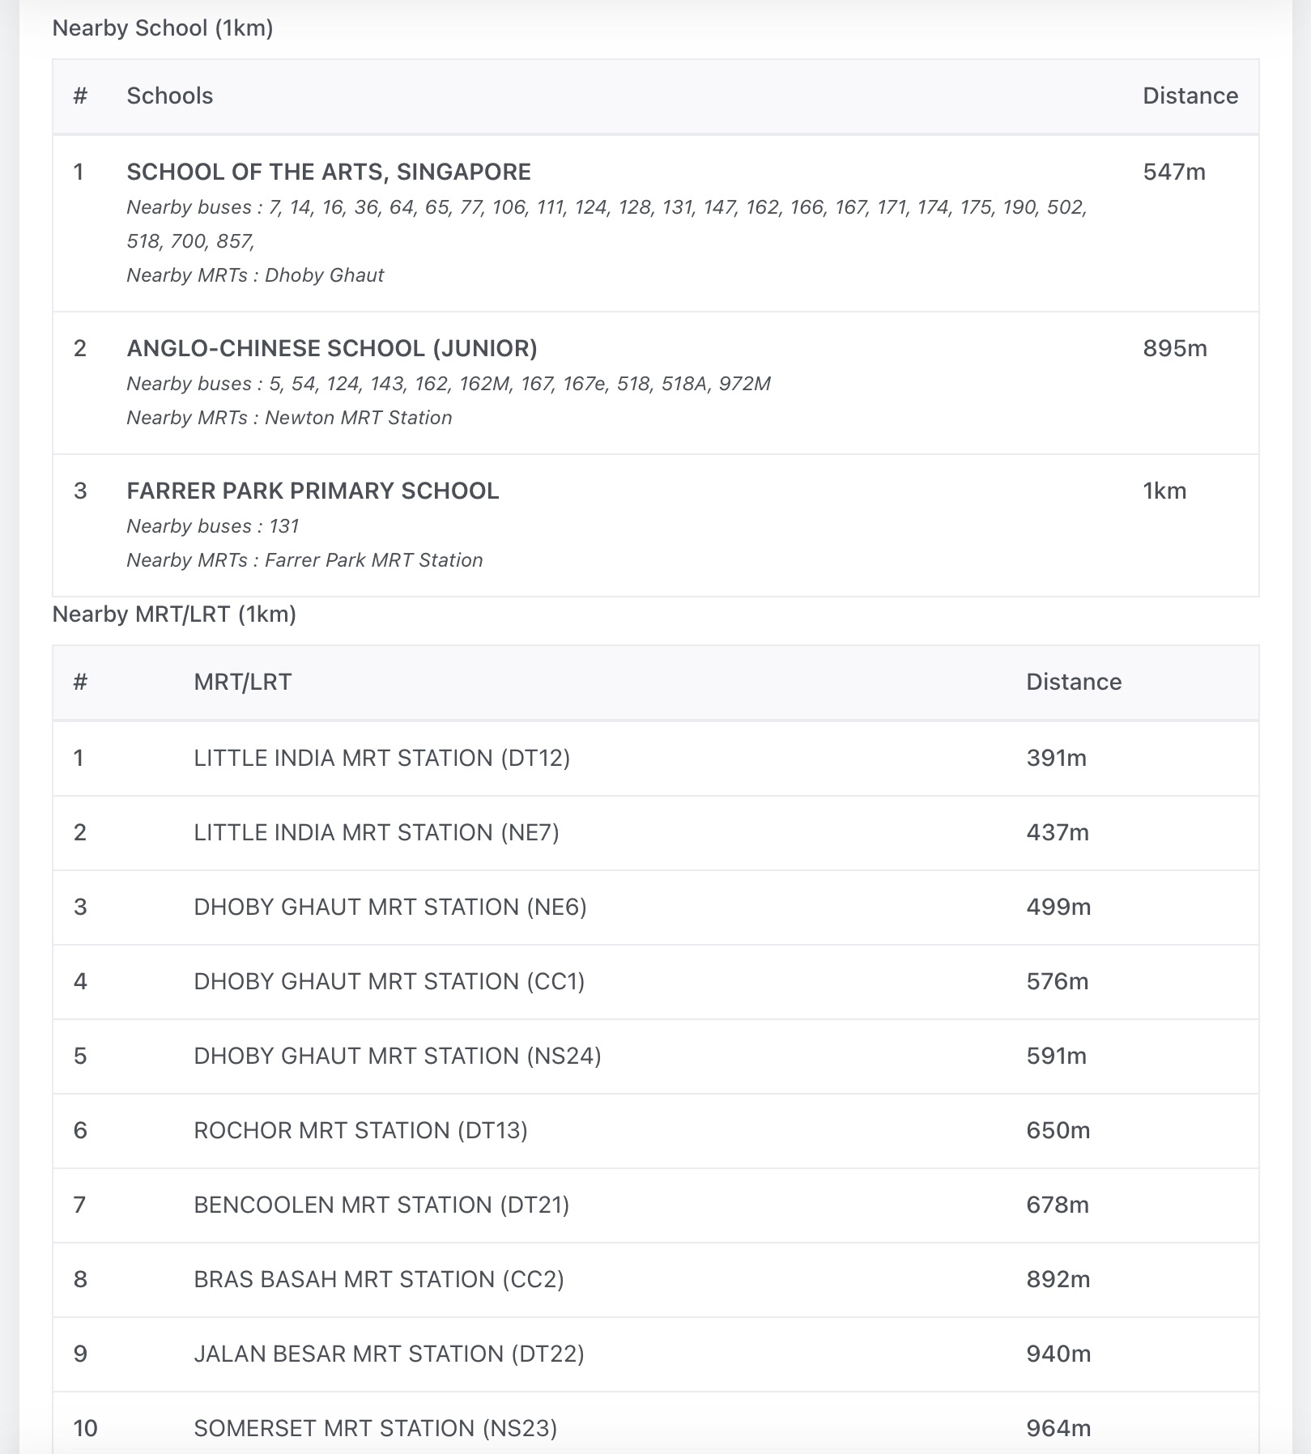Select Little India MRT Station (NE7) row

coord(377,832)
